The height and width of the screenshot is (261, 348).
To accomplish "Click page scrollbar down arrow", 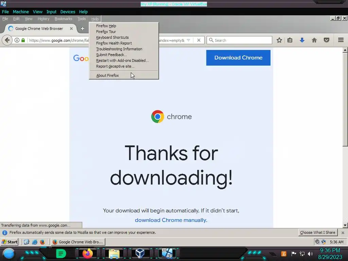I will [345, 225].
